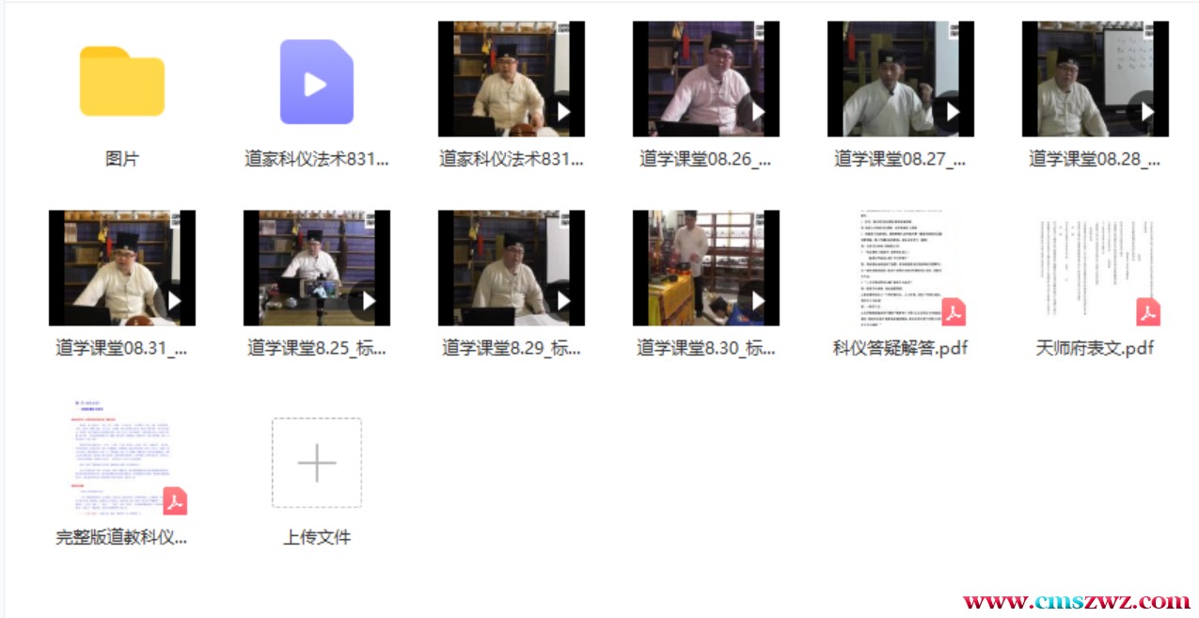Click the 完整版道教科仪 file name
1199x618 pixels.
tap(122, 538)
